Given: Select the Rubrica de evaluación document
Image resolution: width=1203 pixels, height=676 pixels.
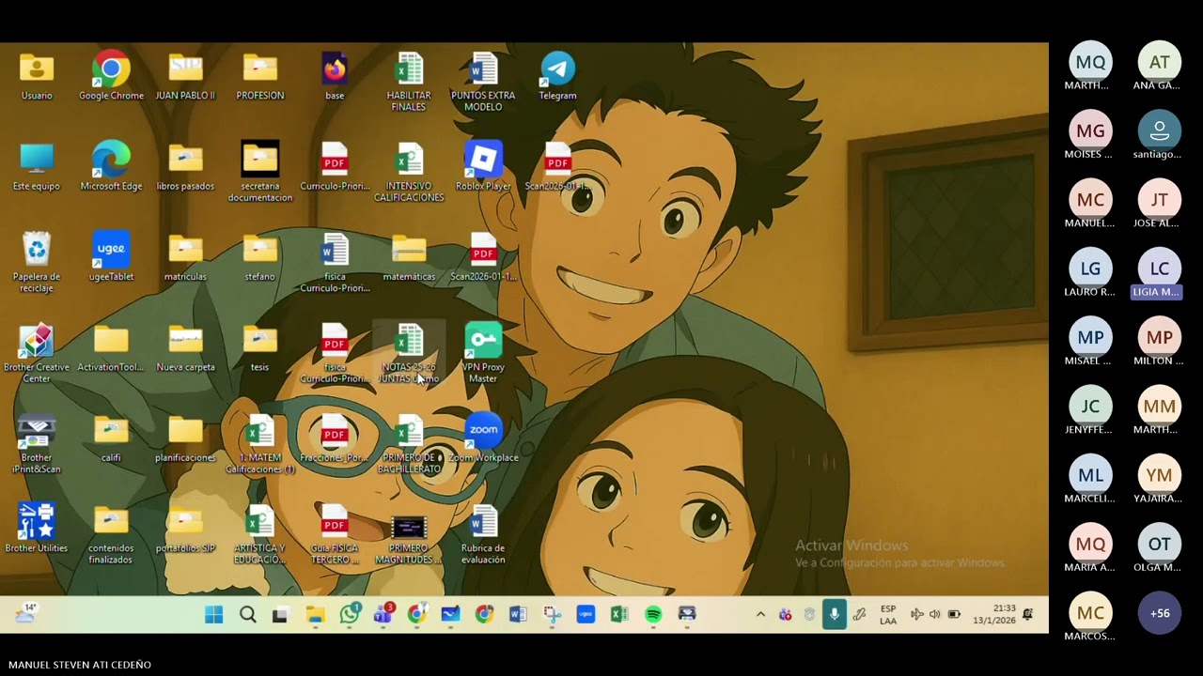Looking at the screenshot, I should pyautogui.click(x=483, y=534).
